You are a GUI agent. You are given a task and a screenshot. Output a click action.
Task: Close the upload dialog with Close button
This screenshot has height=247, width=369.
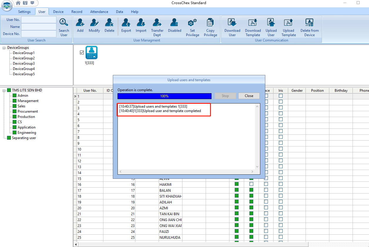click(249, 96)
